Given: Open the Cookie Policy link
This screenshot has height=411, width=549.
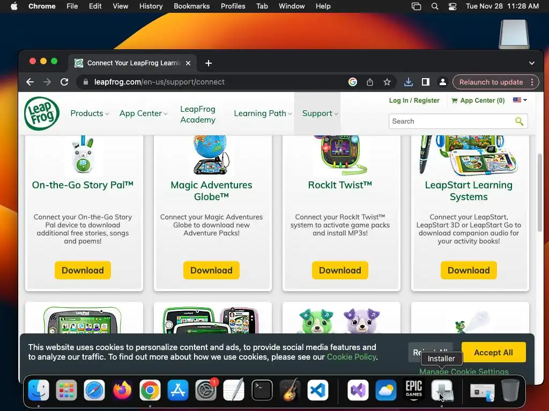Looking at the screenshot, I should (x=352, y=357).
